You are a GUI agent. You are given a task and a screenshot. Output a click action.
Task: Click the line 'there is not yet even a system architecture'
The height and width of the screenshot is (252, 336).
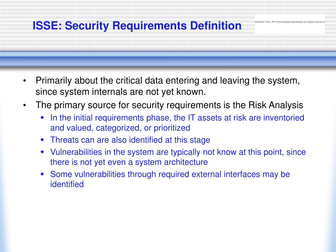click(x=129, y=162)
